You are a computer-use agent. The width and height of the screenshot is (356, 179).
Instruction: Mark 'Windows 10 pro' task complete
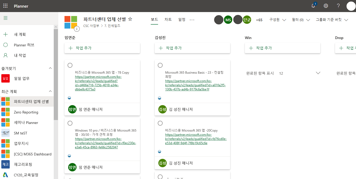tap(70, 123)
